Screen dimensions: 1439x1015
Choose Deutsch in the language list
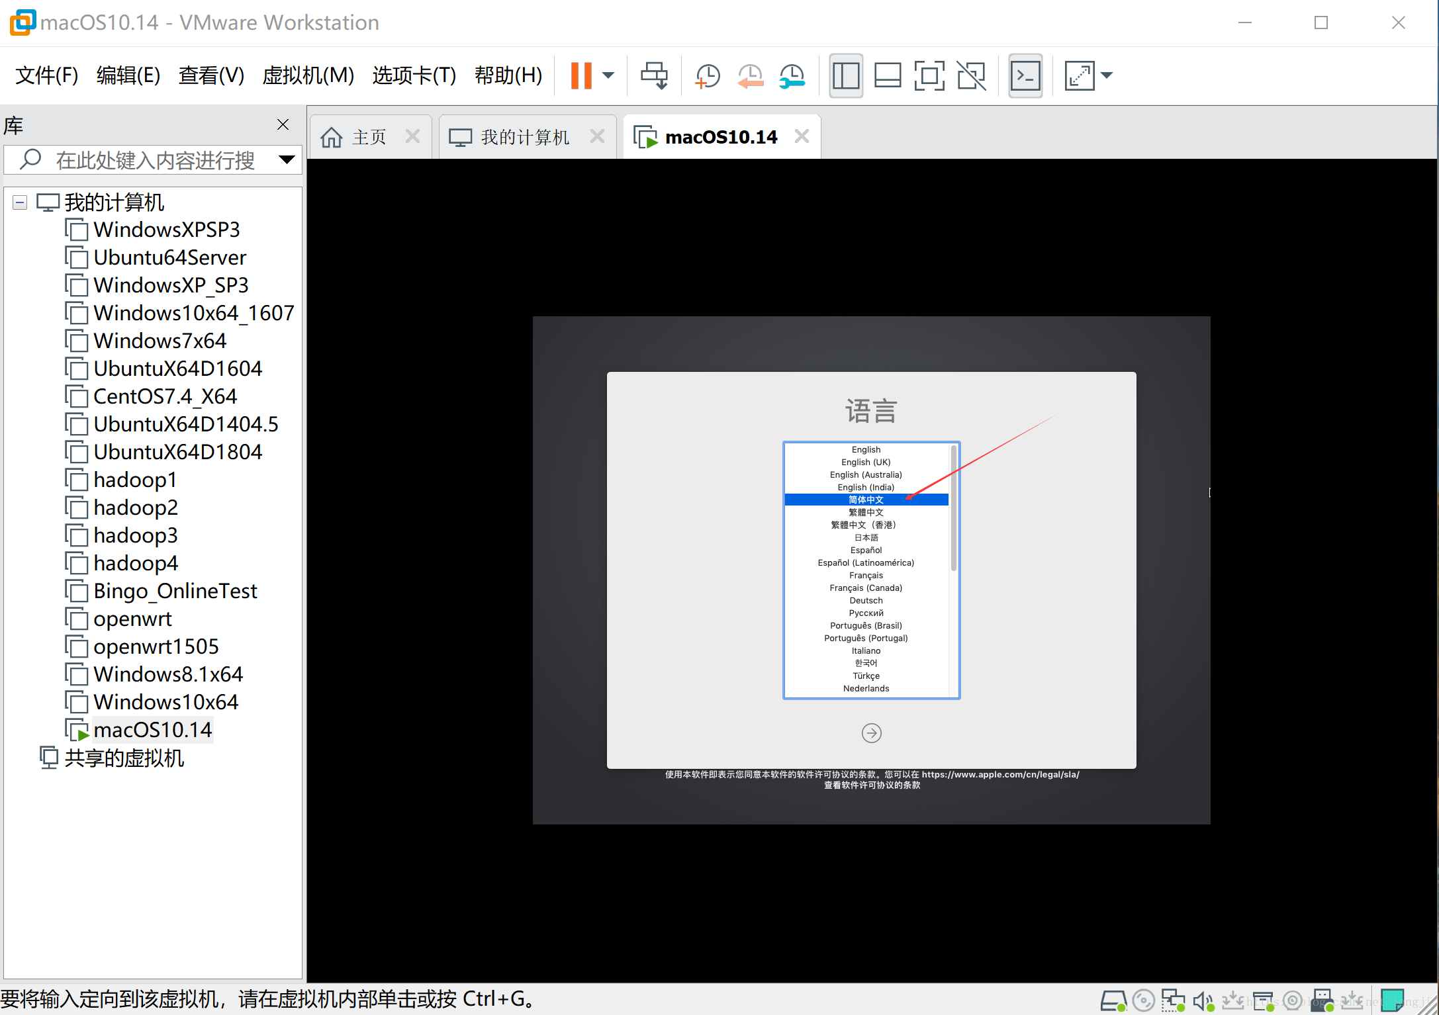click(866, 600)
